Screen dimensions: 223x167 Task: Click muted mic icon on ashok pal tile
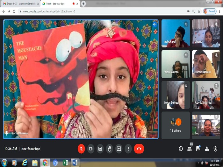click(186, 24)
